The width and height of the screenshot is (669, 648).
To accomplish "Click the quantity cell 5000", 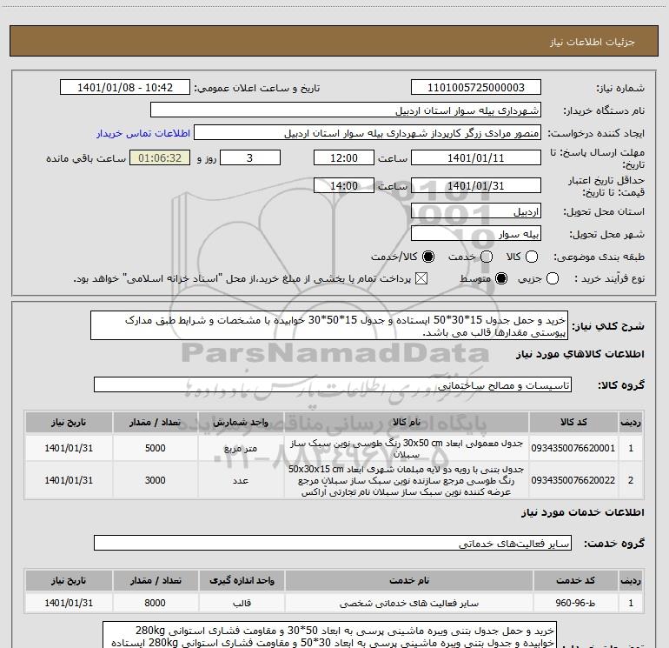I will click(156, 448).
